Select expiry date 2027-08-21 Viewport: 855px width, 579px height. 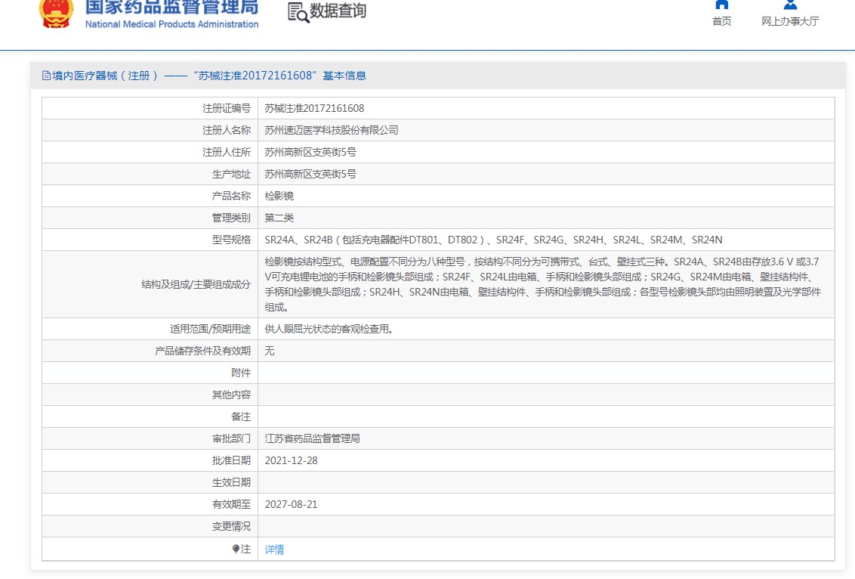(x=292, y=504)
